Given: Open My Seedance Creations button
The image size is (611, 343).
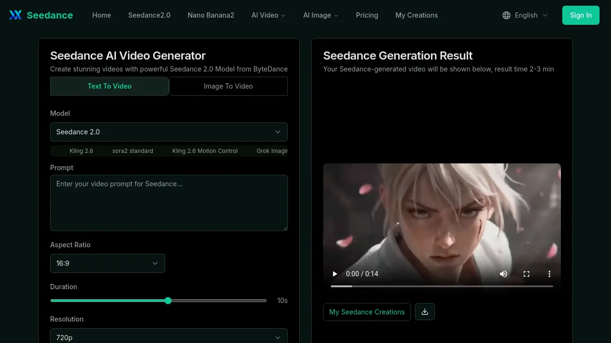Looking at the screenshot, I should [x=367, y=312].
